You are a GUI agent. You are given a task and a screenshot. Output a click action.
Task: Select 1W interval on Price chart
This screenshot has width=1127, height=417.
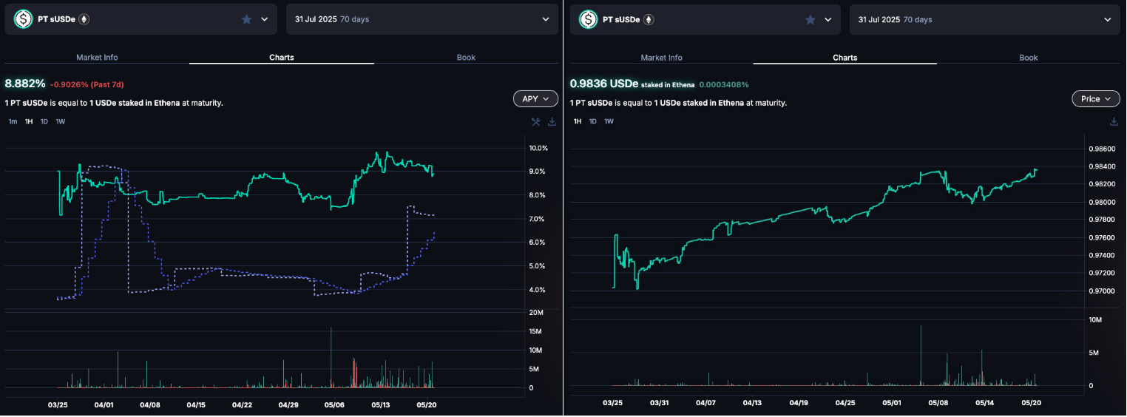pos(609,121)
